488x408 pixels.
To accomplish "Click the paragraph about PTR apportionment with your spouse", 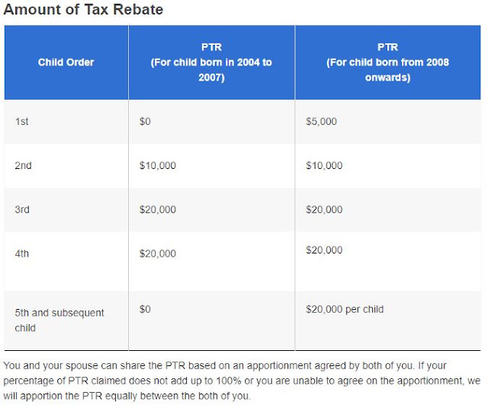I will (242, 381).
